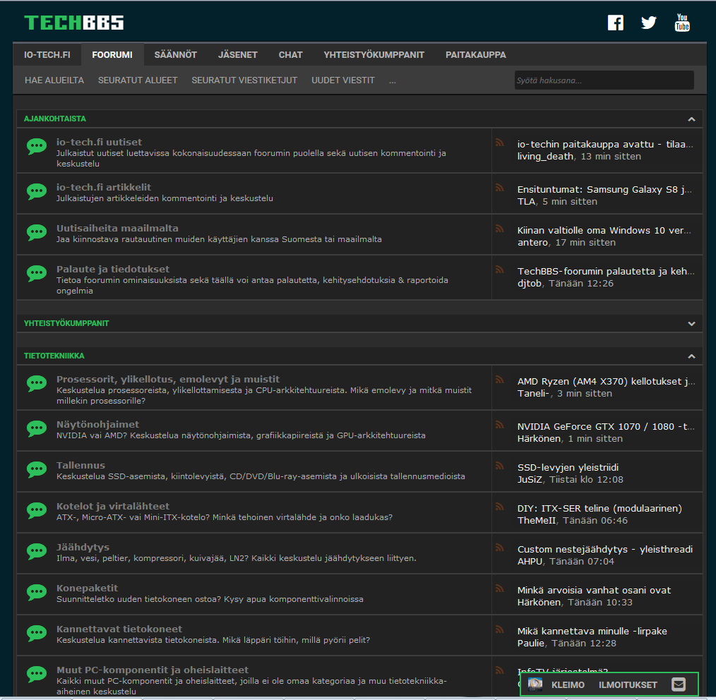The image size is (716, 700).
Task: Click the search field labeled Syötä hakusana
Action: [x=604, y=80]
